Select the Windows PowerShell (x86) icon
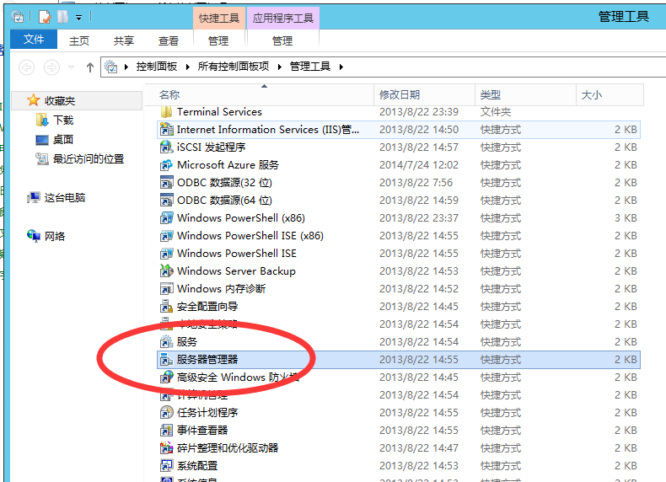Viewport: 666px width, 482px height. pyautogui.click(x=166, y=218)
